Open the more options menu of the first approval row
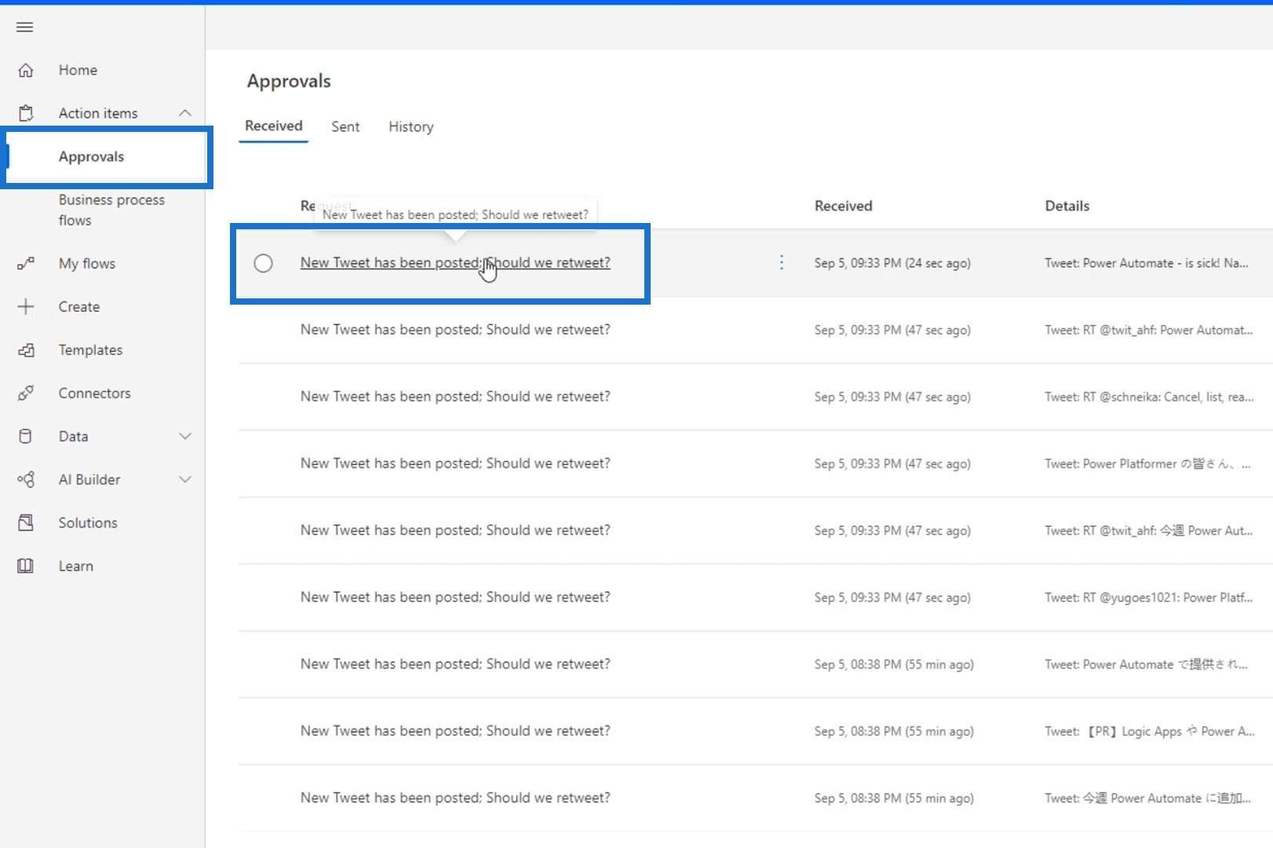Image resolution: width=1273 pixels, height=848 pixels. [781, 263]
